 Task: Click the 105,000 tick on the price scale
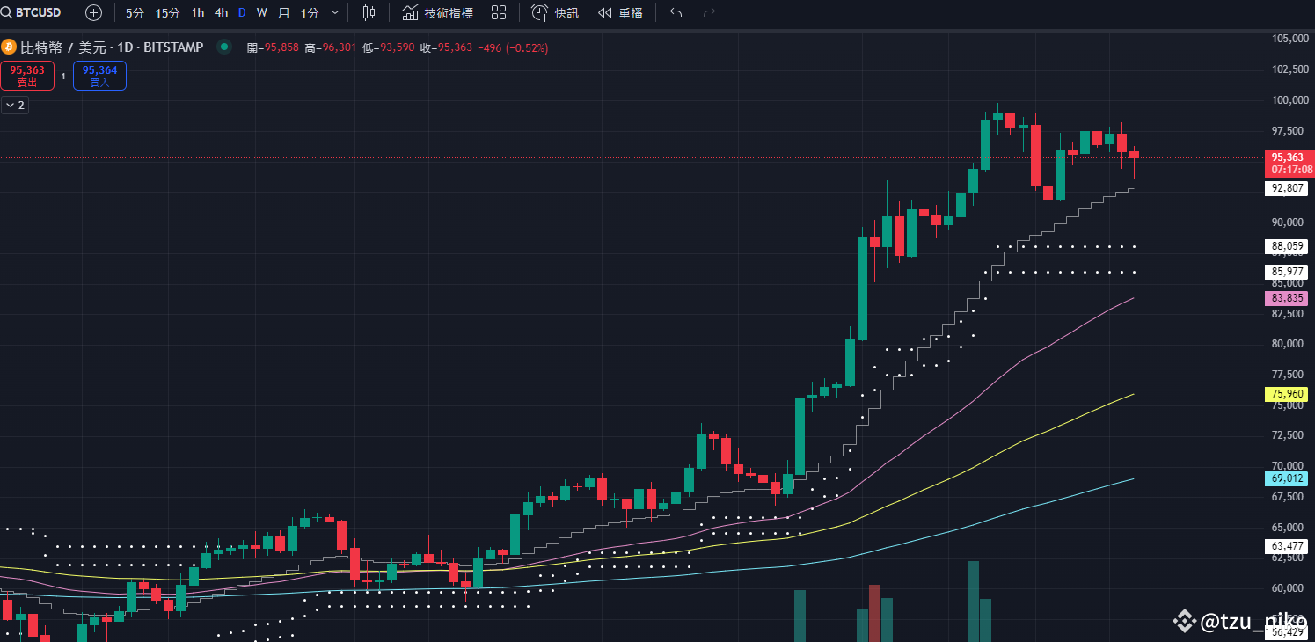coord(1289,39)
